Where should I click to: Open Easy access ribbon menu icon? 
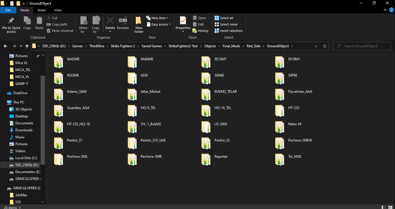click(x=148, y=24)
